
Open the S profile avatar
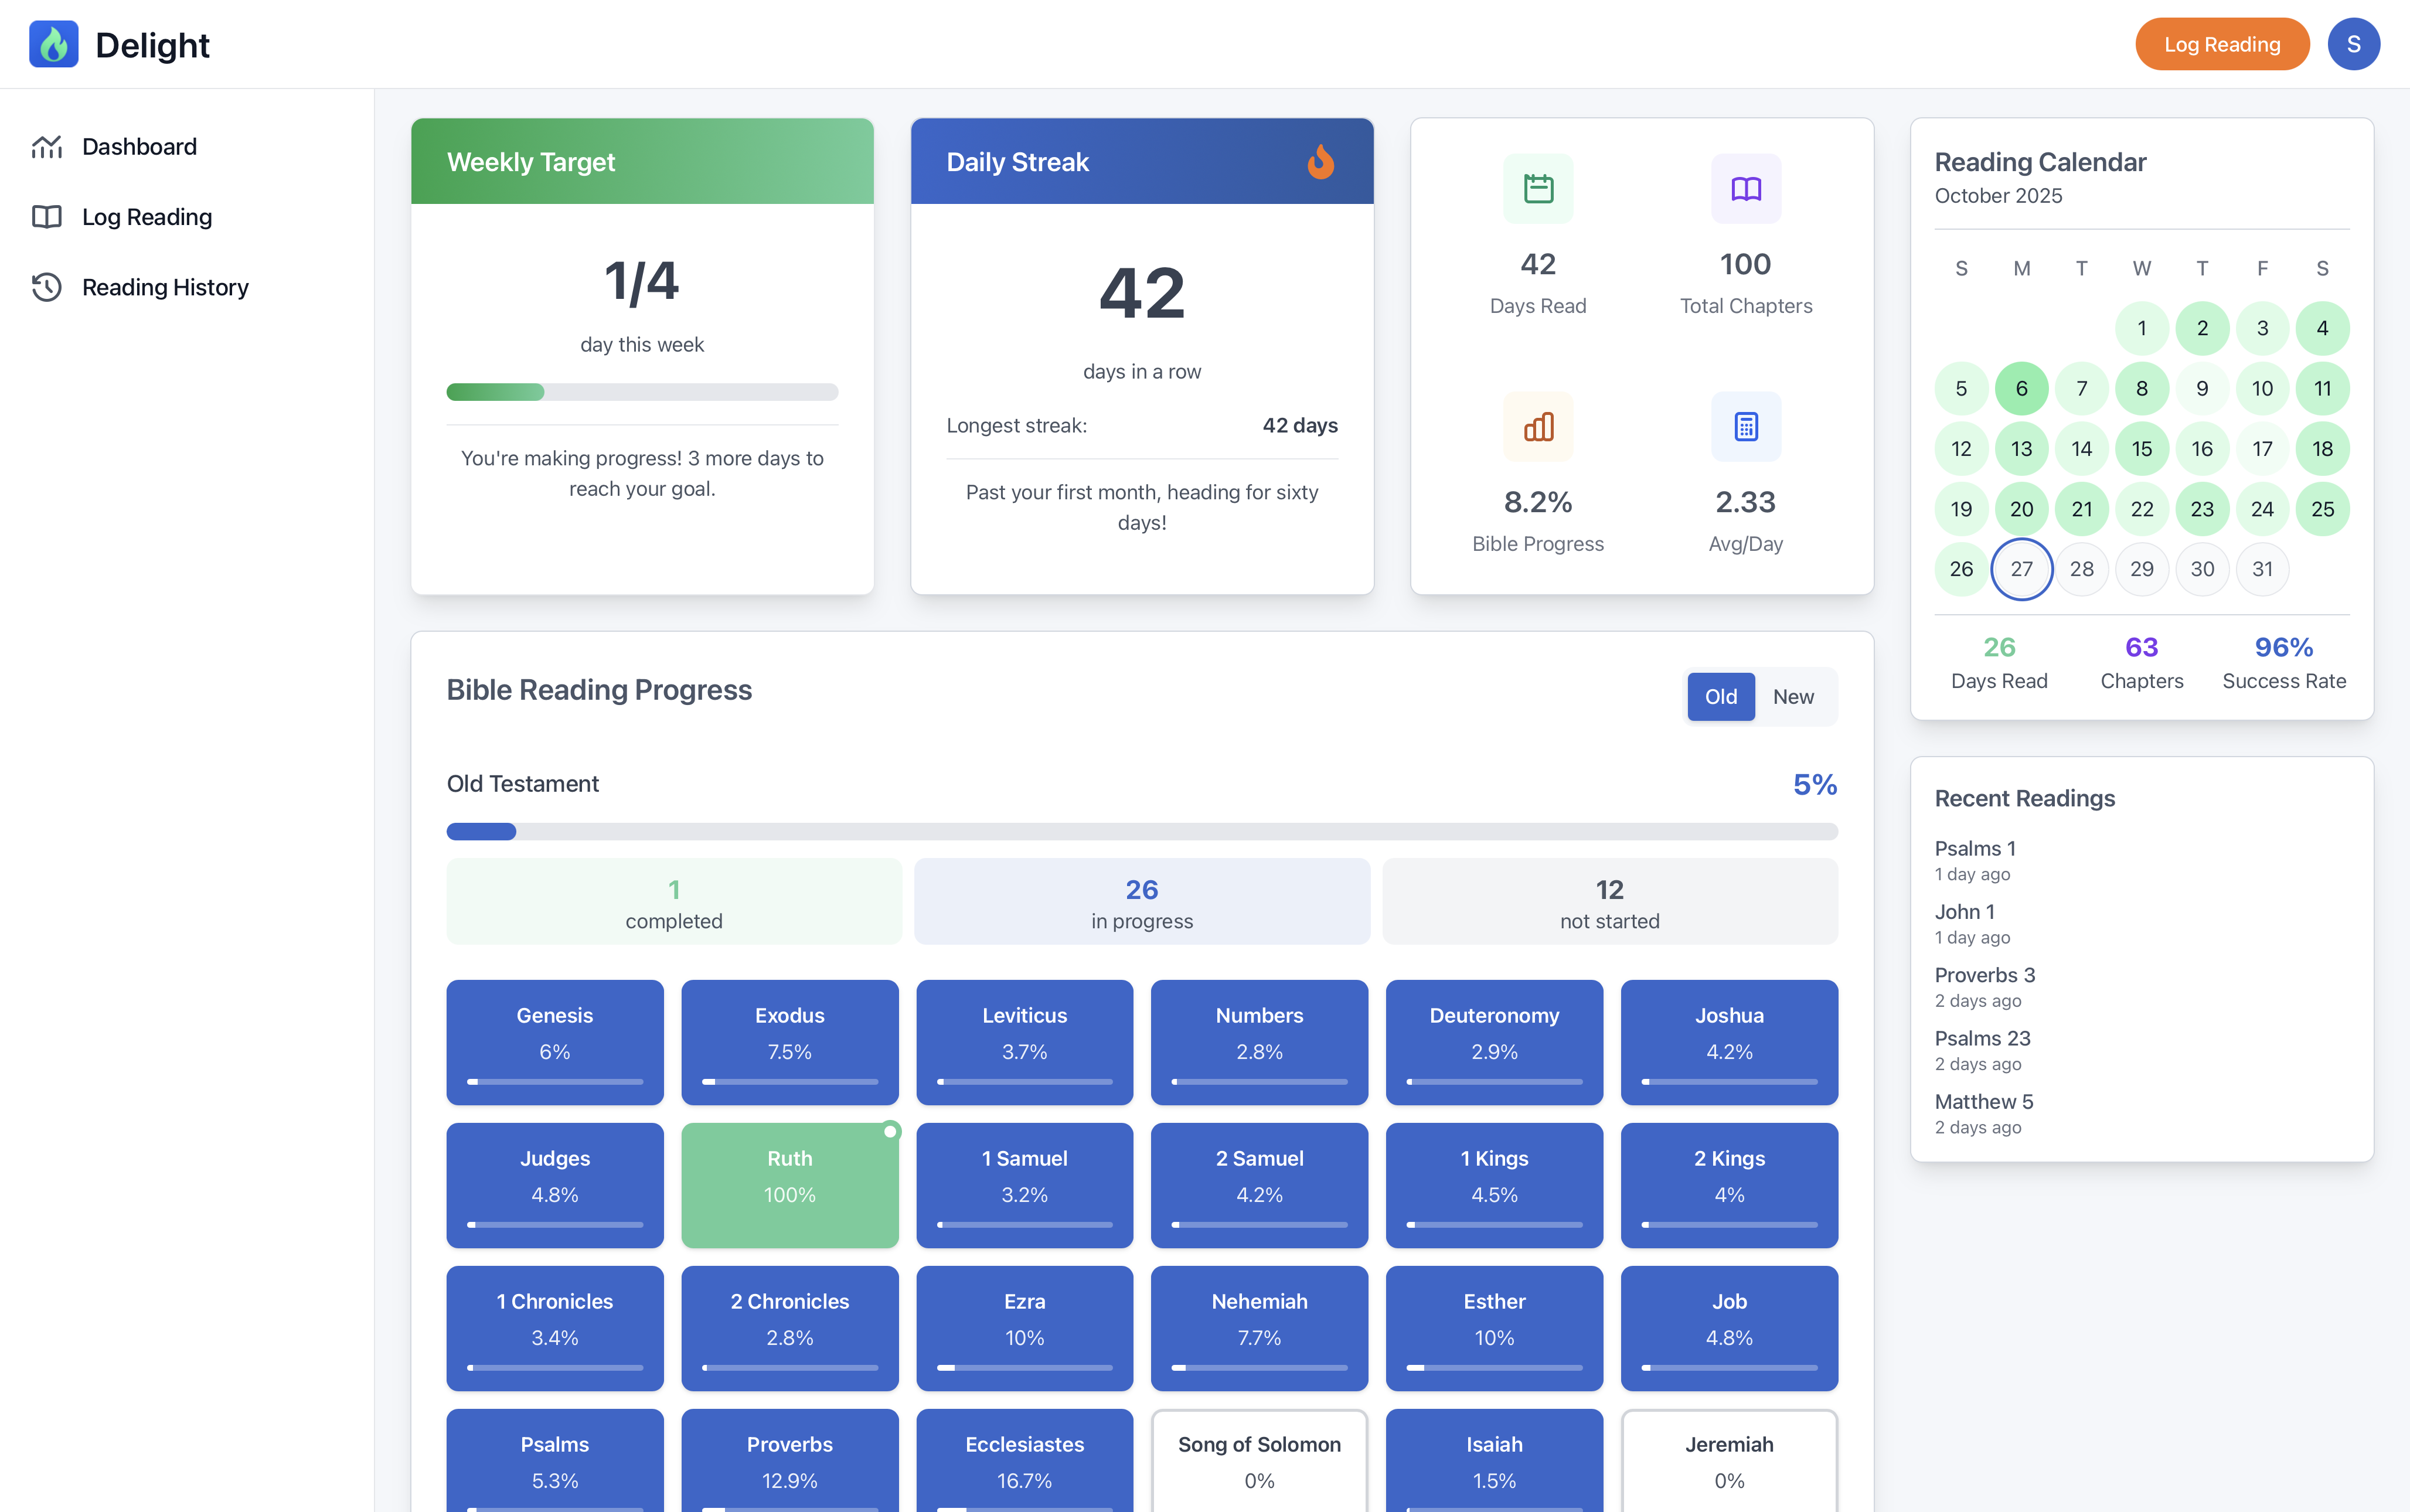click(x=2352, y=43)
